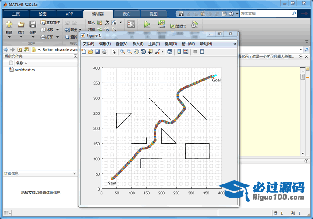Collapse the 详细信息 details panel
The height and width of the screenshot is (219, 313).
coord(74,173)
